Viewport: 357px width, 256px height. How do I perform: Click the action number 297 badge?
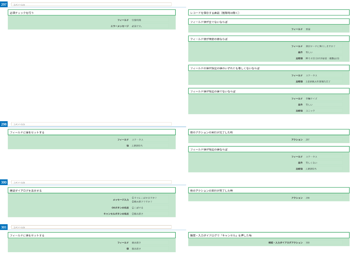pos(4,4)
